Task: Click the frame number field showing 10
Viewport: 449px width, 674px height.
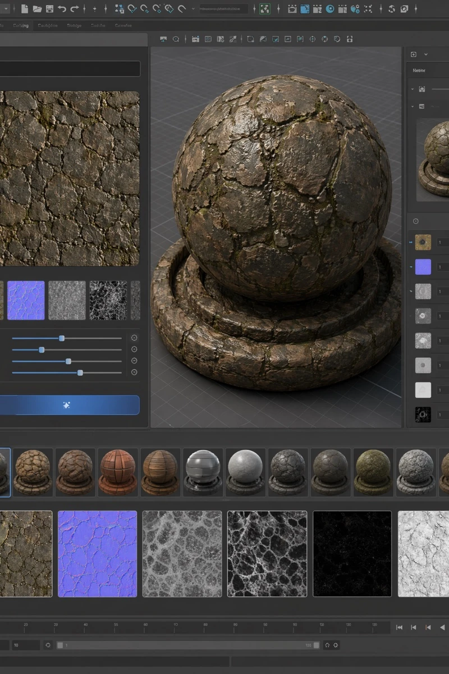Action: 25,645
